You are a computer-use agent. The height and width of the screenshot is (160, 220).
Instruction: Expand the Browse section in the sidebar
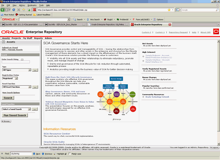click(x=6, y=121)
